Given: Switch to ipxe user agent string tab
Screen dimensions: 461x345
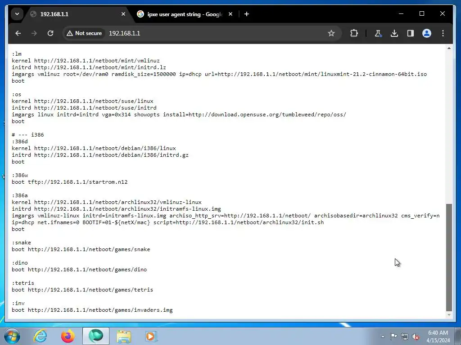Looking at the screenshot, I should pyautogui.click(x=185, y=14).
